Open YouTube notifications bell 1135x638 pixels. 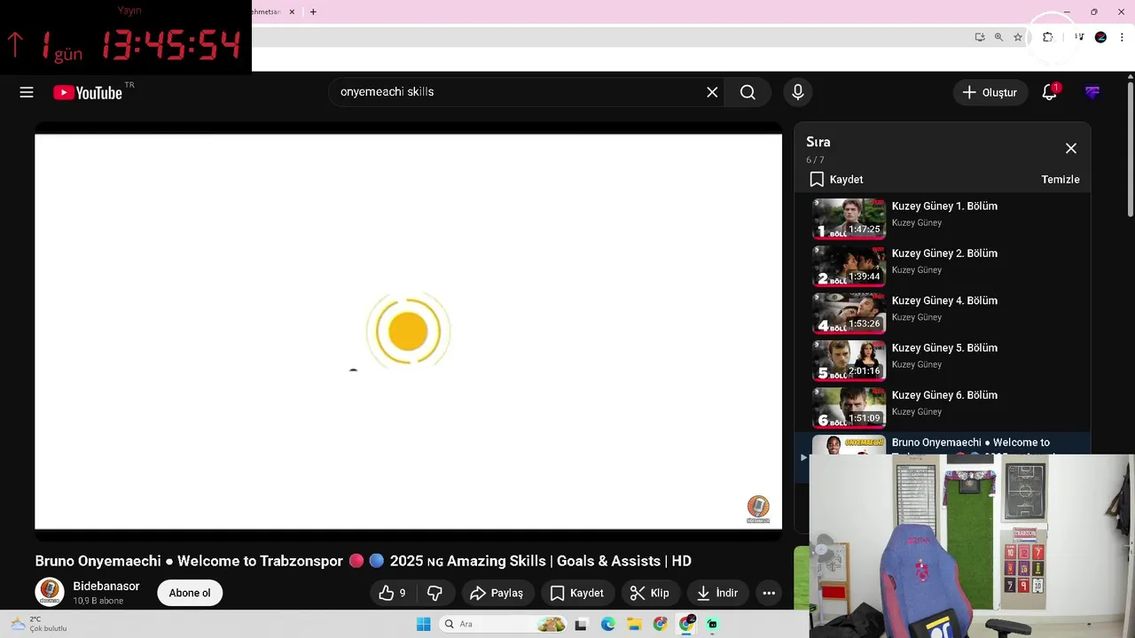[x=1050, y=92]
